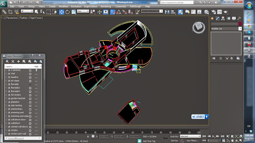Image resolution: width=255 pixels, height=143 pixels.
Task: Switch to the Utilities hammer panel
Action: [x=239, y=19]
